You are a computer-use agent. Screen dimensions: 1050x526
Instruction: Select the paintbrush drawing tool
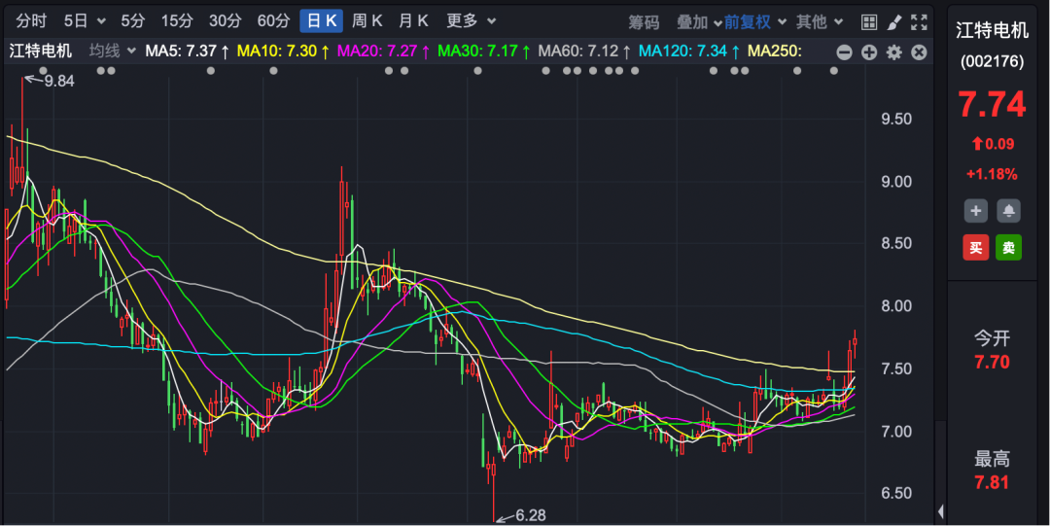[x=894, y=21]
